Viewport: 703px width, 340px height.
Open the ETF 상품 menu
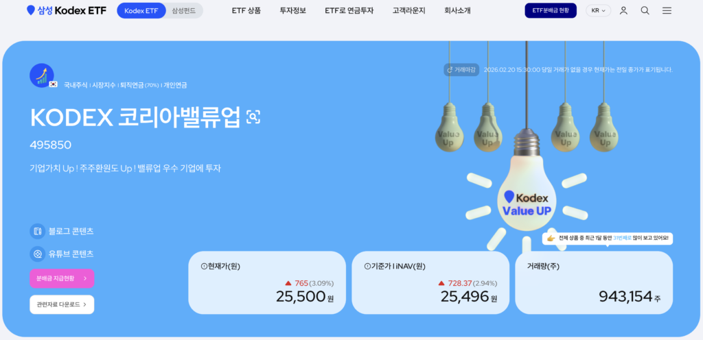click(x=246, y=11)
